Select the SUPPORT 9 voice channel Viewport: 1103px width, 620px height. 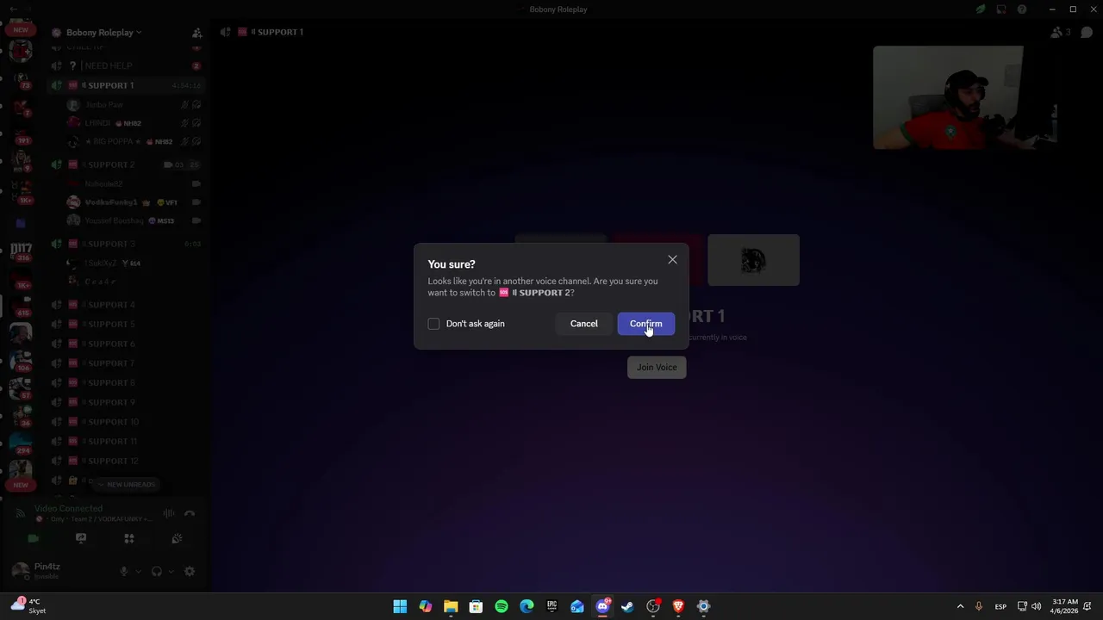[x=126, y=402]
